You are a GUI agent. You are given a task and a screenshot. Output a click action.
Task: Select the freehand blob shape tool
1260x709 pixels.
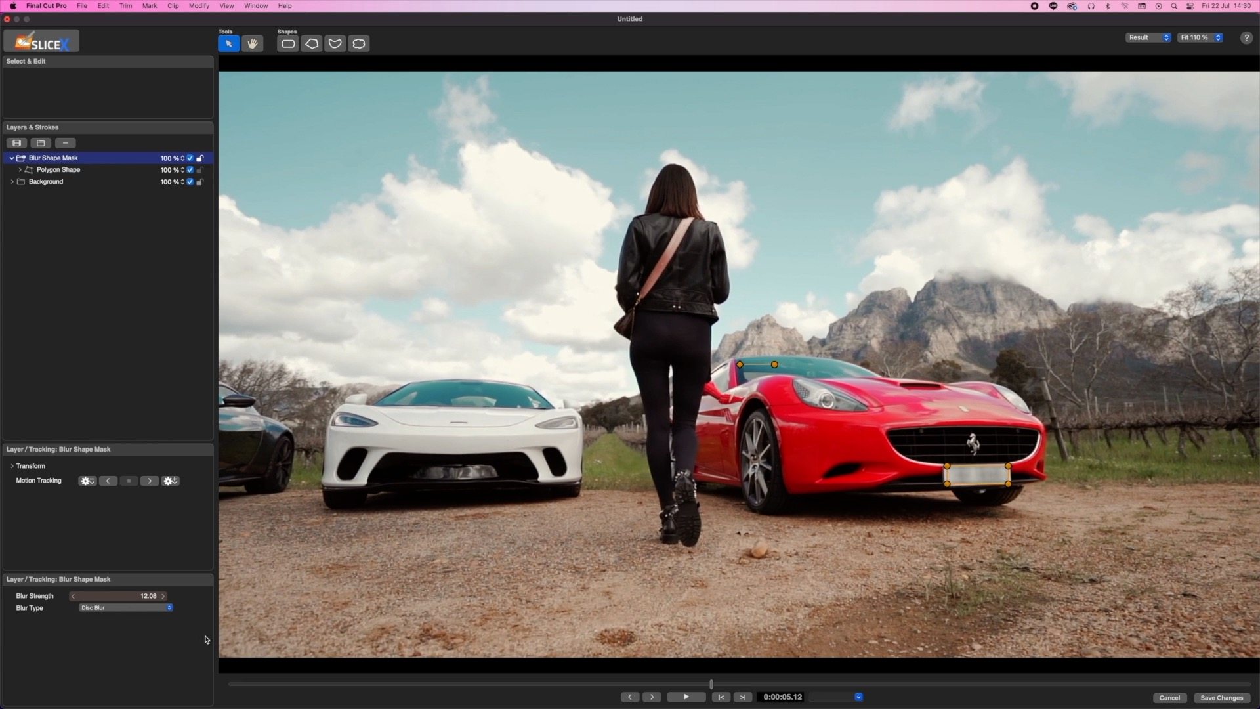tap(359, 44)
